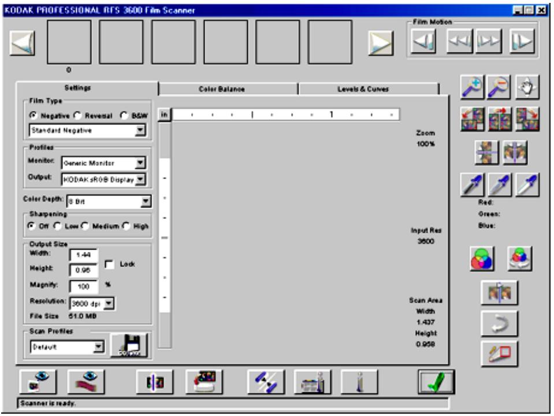This screenshot has height=416, width=554.
Task: Pick the white point eyedropper
Action: [x=527, y=185]
